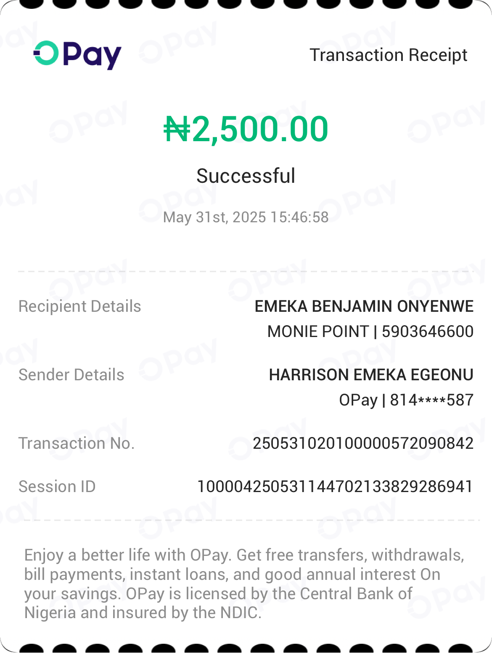492x653 pixels.
Task: Click the Monie Point account number line
Action: (x=370, y=332)
